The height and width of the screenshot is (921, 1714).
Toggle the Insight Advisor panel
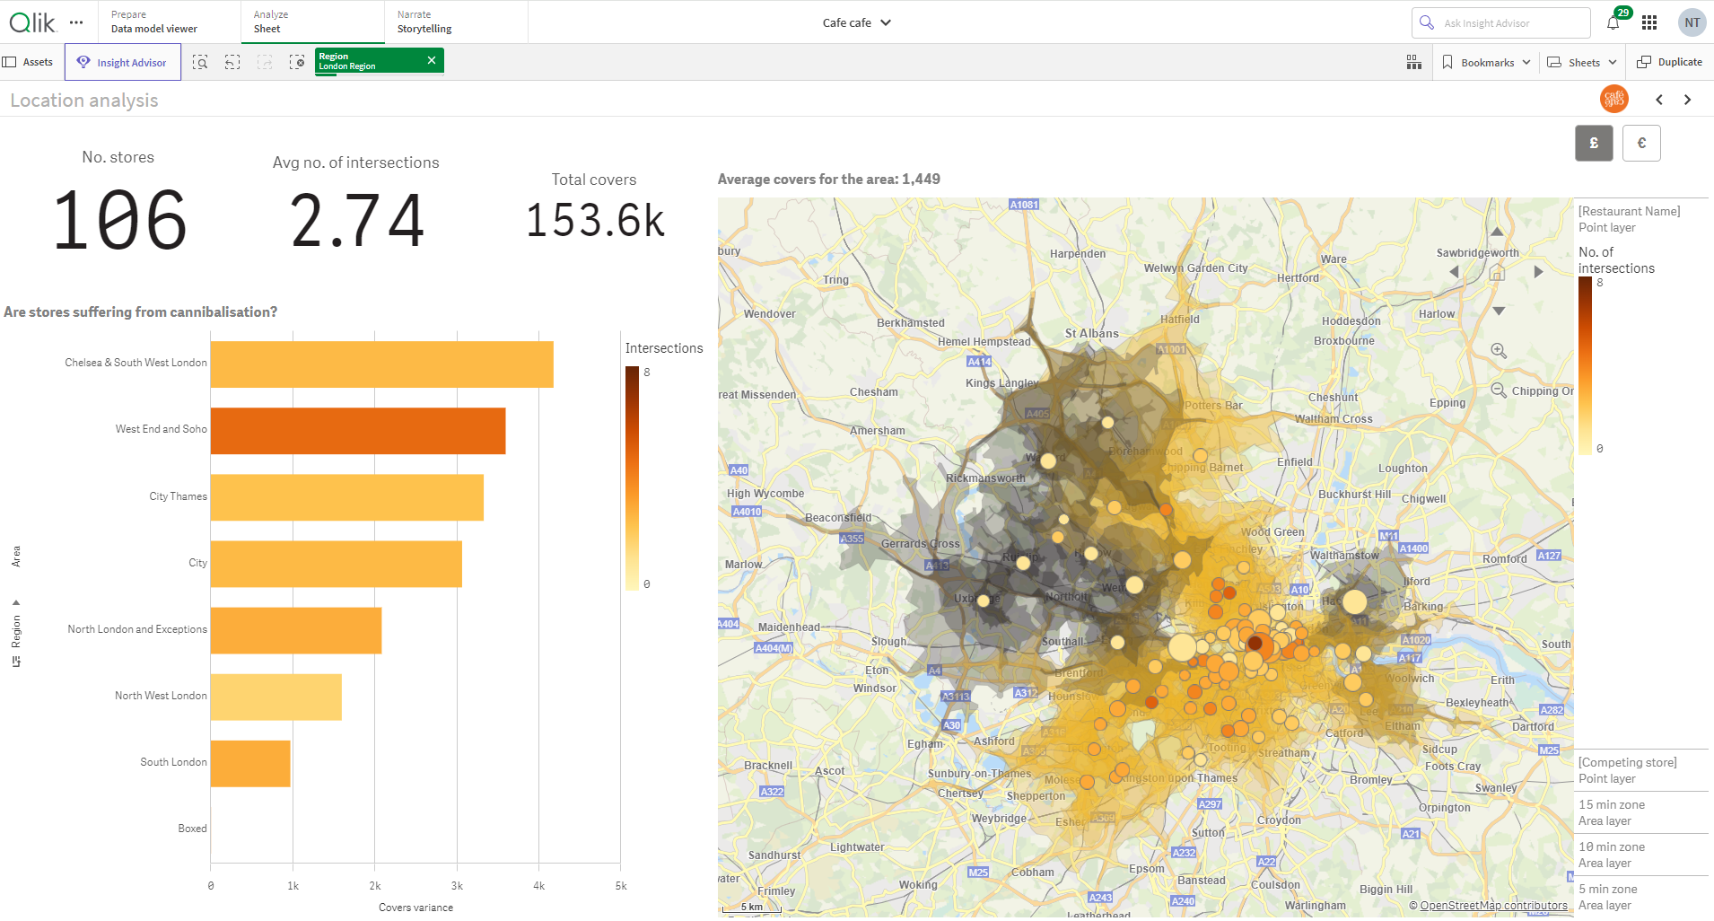pyautogui.click(x=123, y=61)
